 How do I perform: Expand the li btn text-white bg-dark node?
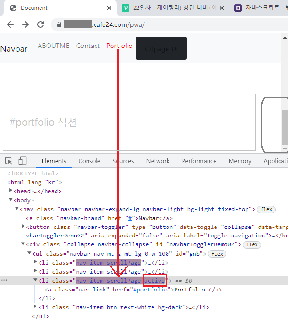click(x=35, y=306)
